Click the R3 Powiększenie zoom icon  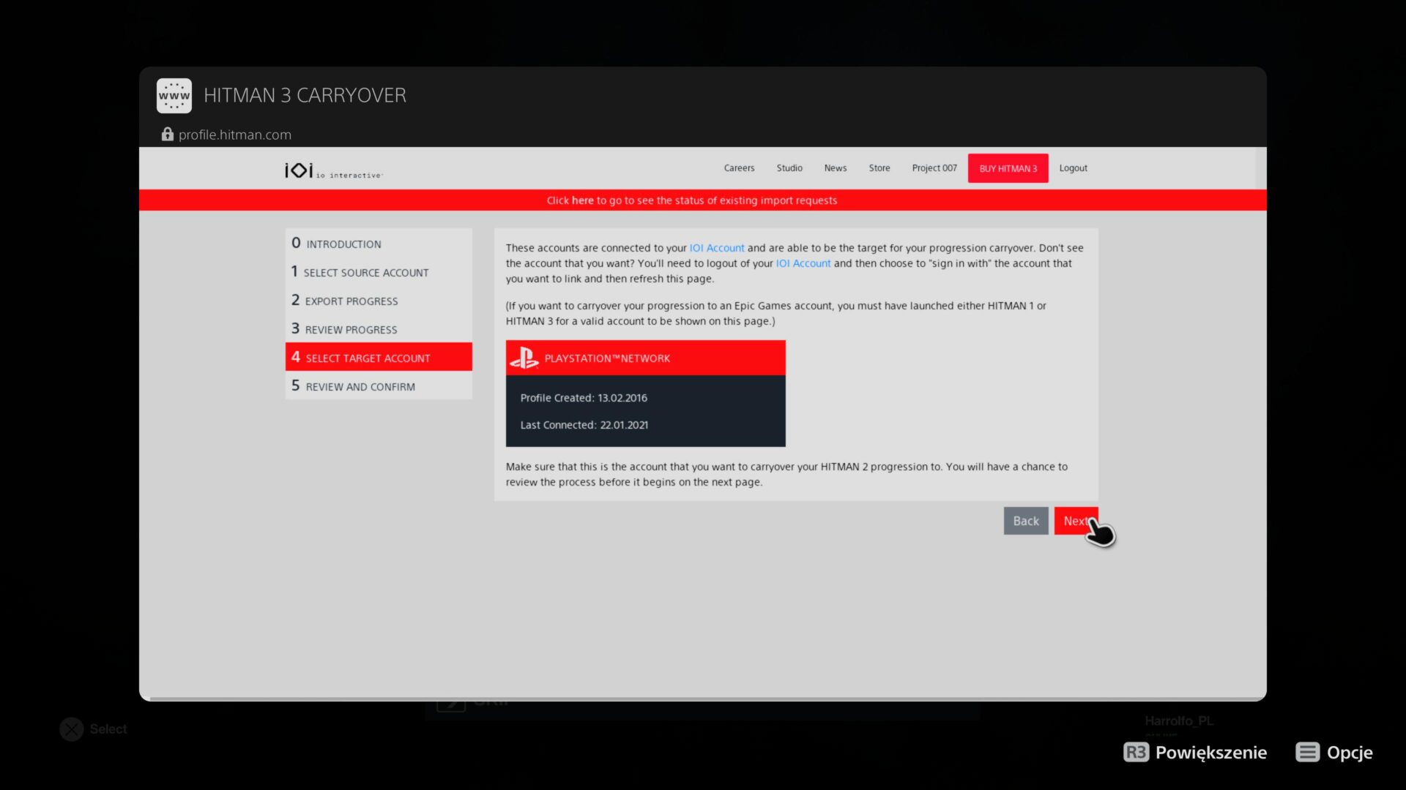pyautogui.click(x=1136, y=752)
